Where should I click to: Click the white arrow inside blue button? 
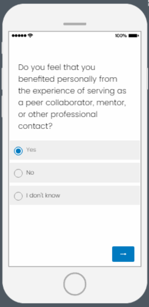tap(123, 254)
